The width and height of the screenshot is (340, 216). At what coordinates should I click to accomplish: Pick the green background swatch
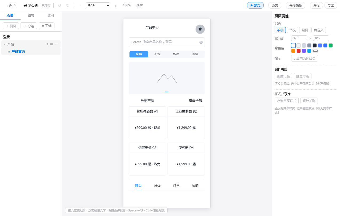(331, 45)
